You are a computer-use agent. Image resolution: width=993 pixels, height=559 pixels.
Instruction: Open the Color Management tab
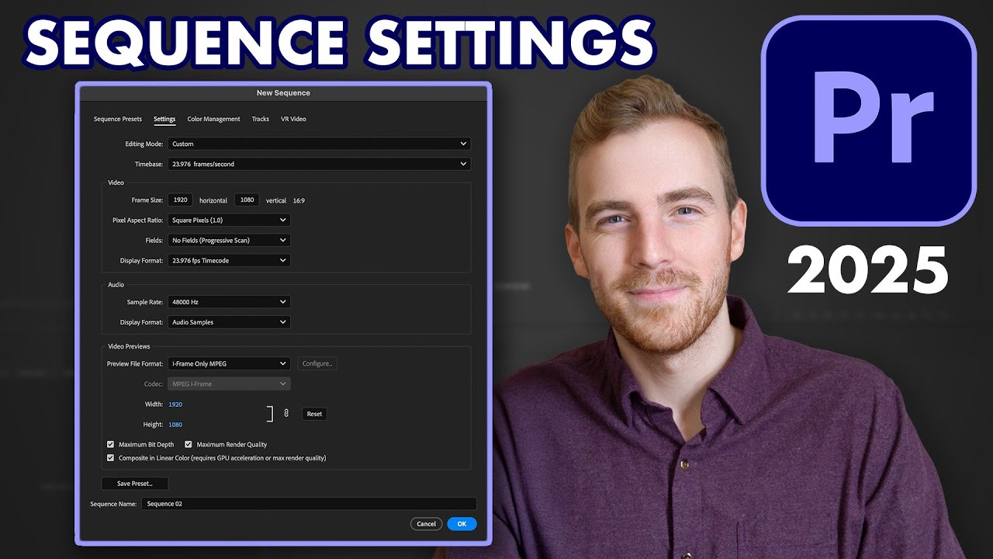click(x=213, y=119)
